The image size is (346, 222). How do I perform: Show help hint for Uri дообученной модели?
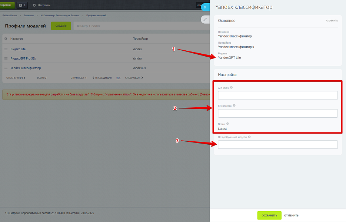[x=249, y=137]
